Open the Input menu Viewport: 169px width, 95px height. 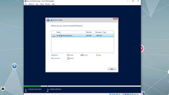pyautogui.click(x=42, y=4)
